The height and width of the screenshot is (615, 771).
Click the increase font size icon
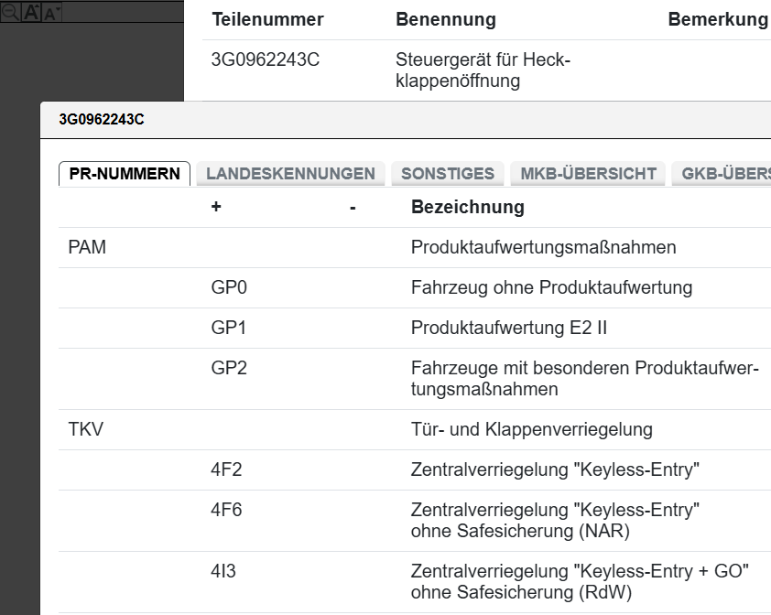tap(30, 12)
